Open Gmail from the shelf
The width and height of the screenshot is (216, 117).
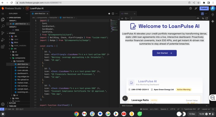pyautogui.click(x=84, y=114)
